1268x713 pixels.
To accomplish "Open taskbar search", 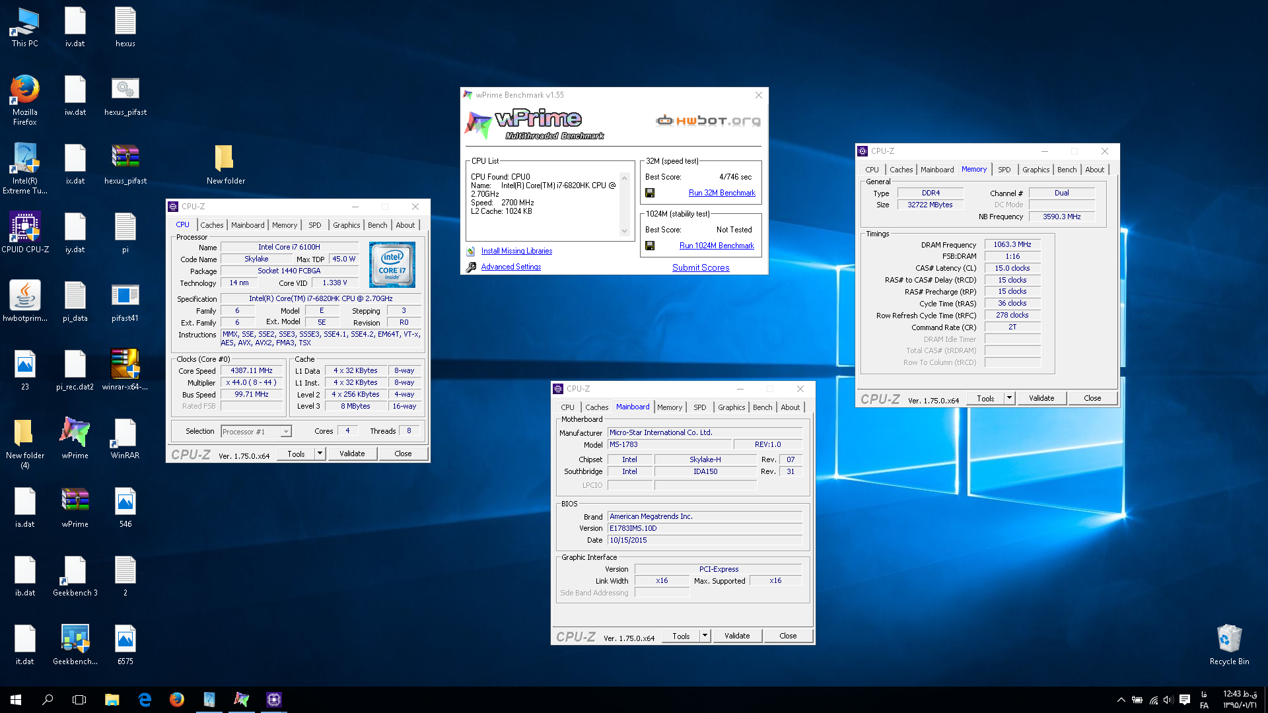I will tap(48, 700).
